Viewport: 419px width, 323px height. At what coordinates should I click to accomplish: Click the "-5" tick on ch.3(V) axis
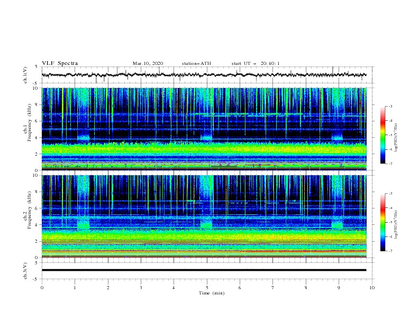(x=36, y=279)
